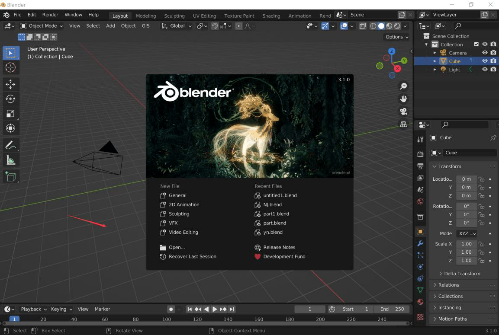Viewport: 499px width, 335px height.
Task: Click the Scale X value field
Action: (x=466, y=244)
